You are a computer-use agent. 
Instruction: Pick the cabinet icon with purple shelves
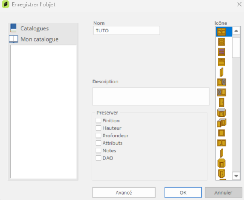pos(222,52)
